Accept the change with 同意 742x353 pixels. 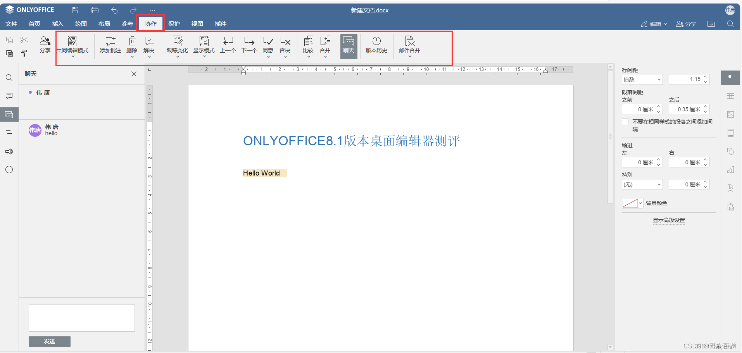267,46
